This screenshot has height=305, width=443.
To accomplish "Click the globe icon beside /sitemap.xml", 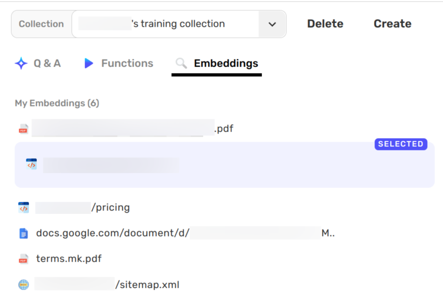I will (x=23, y=285).
